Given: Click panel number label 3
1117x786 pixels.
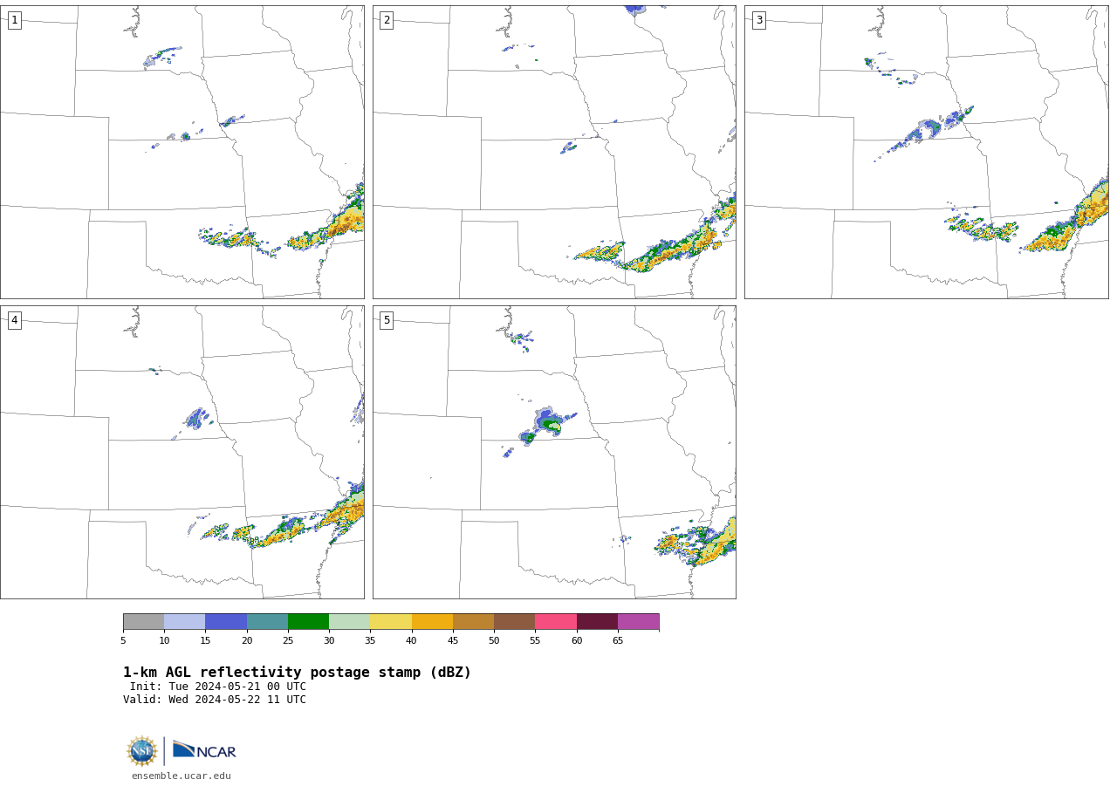Looking at the screenshot, I should [x=758, y=20].
